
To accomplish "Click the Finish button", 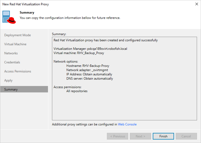I will pyautogui.click(x=163, y=136).
